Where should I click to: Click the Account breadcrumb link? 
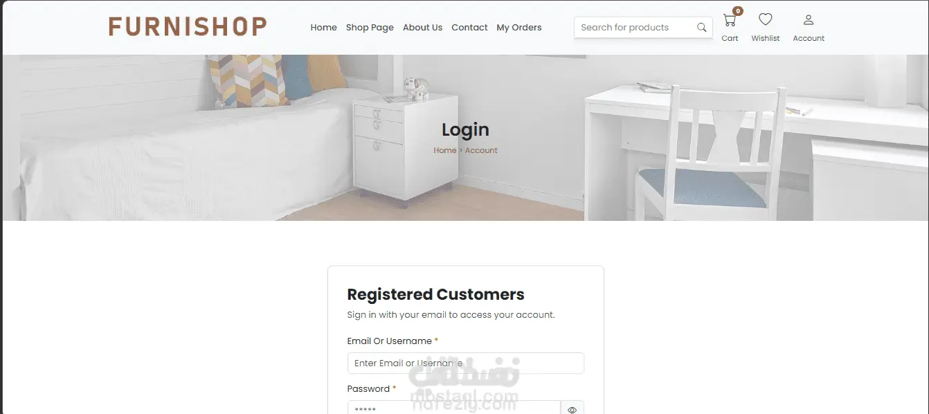point(481,150)
